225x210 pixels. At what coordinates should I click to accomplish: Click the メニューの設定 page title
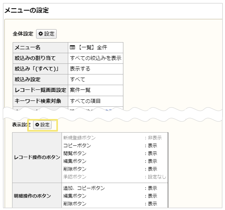pos(27,11)
